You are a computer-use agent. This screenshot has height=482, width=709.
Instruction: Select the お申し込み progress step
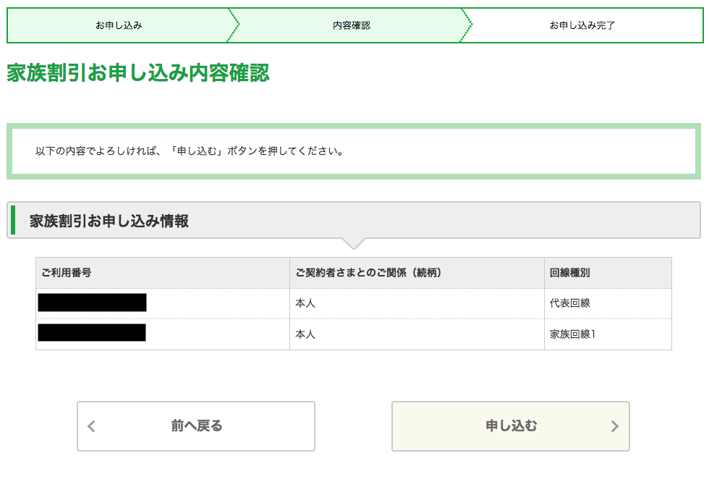[119, 25]
